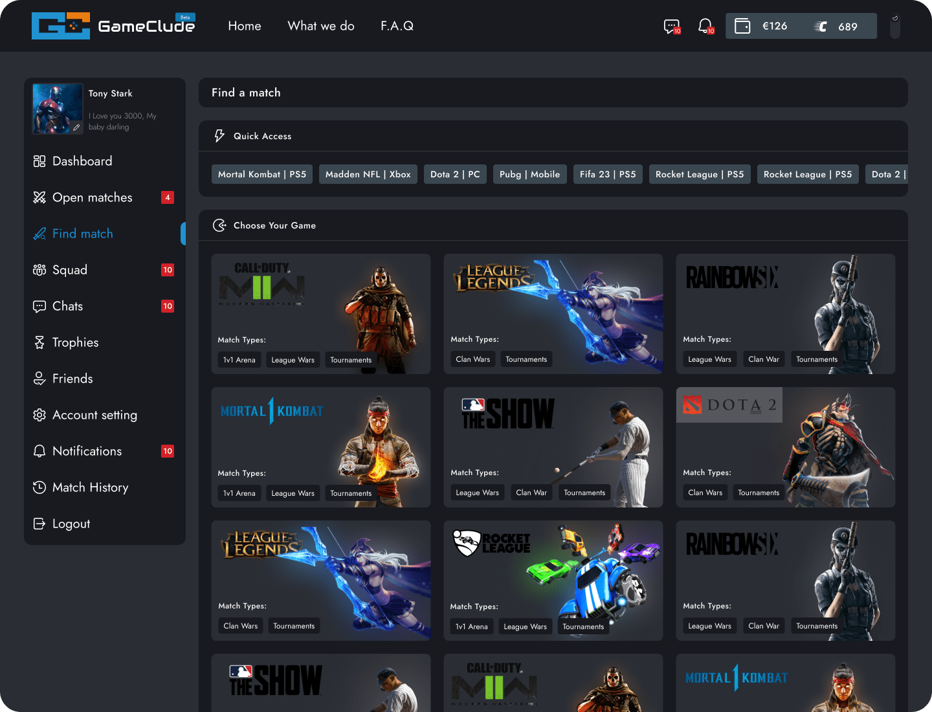This screenshot has height=712, width=932.
Task: Click the Find a match heading
Action: (x=246, y=93)
